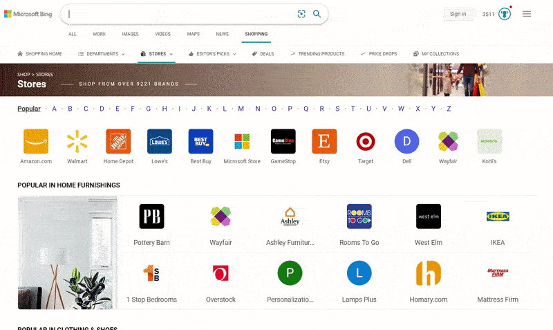Image resolution: width=553 pixels, height=330 pixels.
Task: Open the GameStop store icon
Action: coord(283,141)
